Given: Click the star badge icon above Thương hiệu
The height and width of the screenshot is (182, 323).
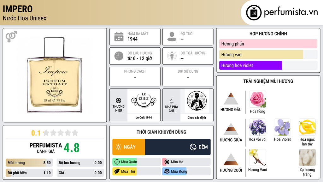Looking at the screenshot, I should (119, 100).
